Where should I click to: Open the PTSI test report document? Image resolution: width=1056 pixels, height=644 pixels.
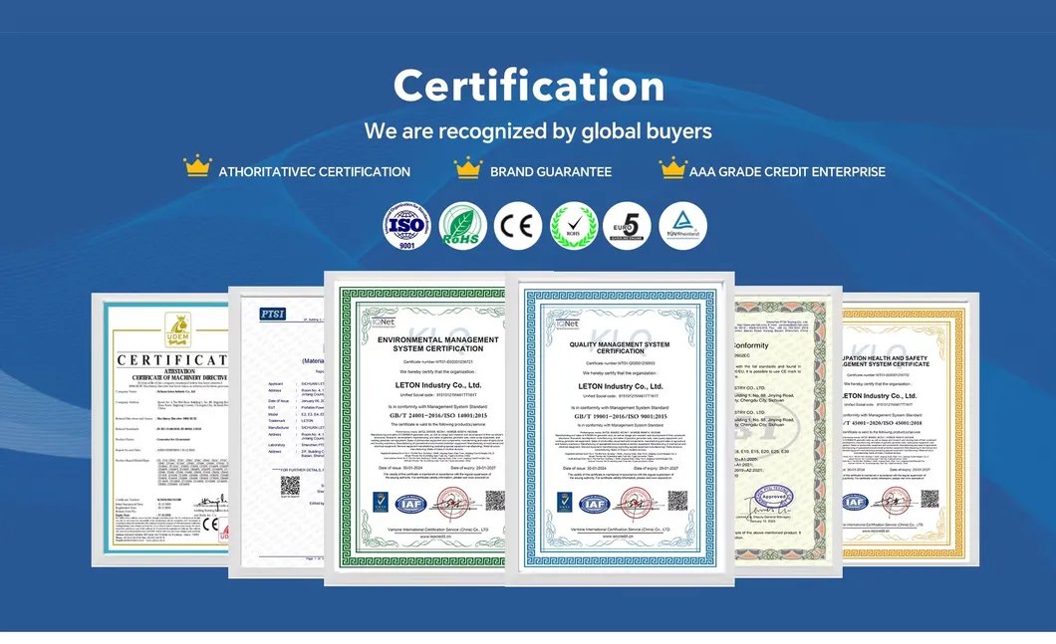(277, 432)
